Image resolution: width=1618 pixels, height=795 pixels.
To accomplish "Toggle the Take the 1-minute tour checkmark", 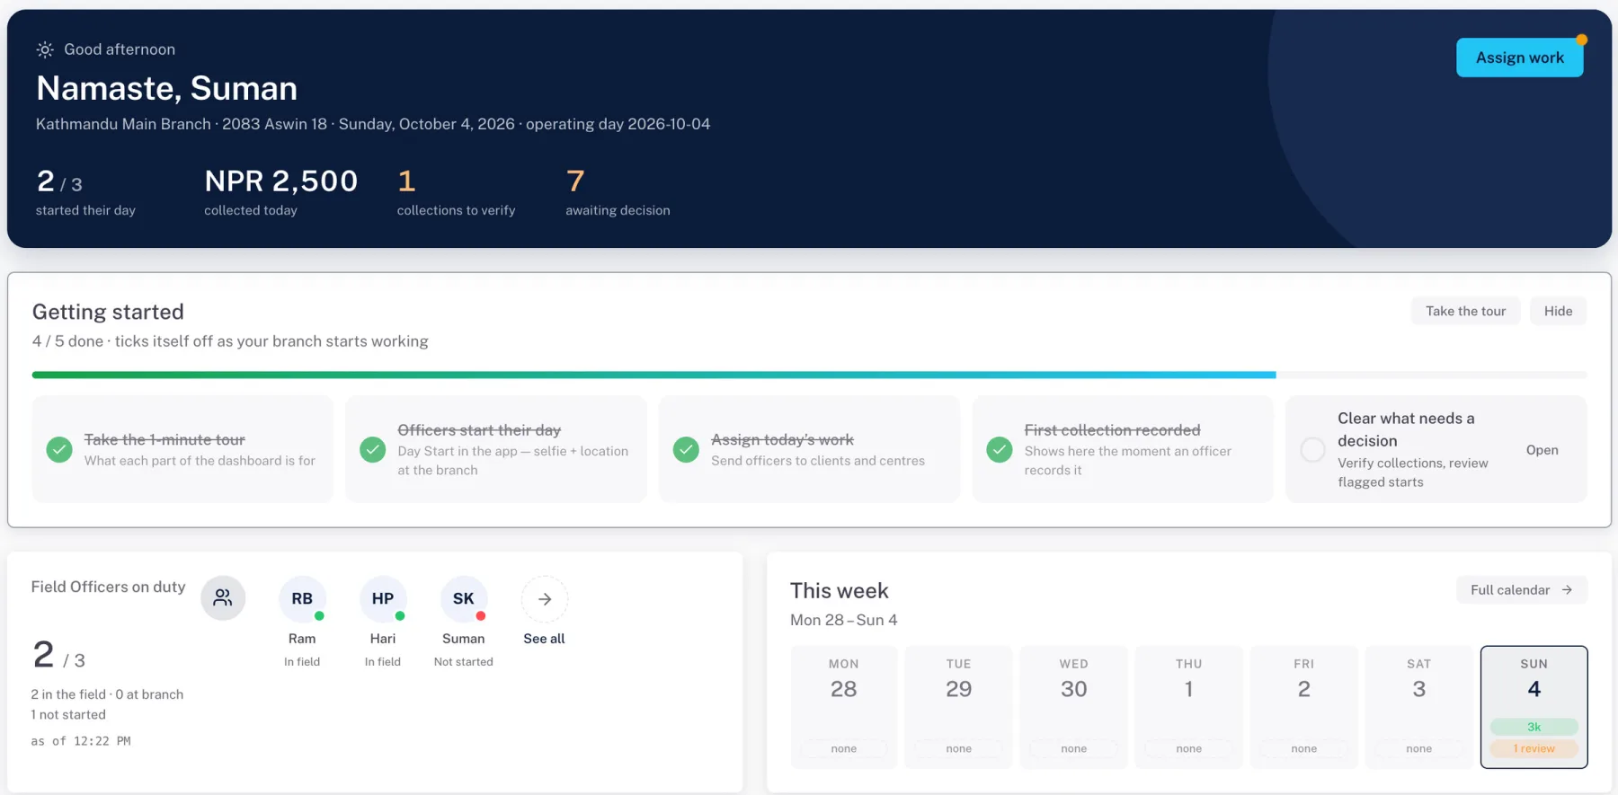I will tap(59, 449).
